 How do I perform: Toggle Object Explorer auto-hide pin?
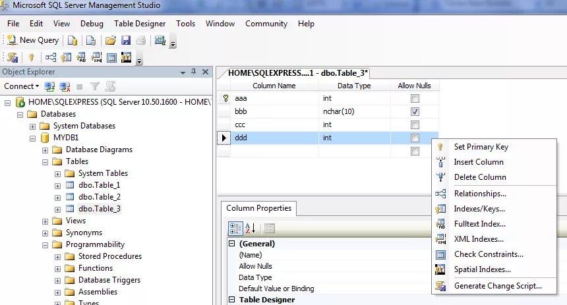coord(194,72)
